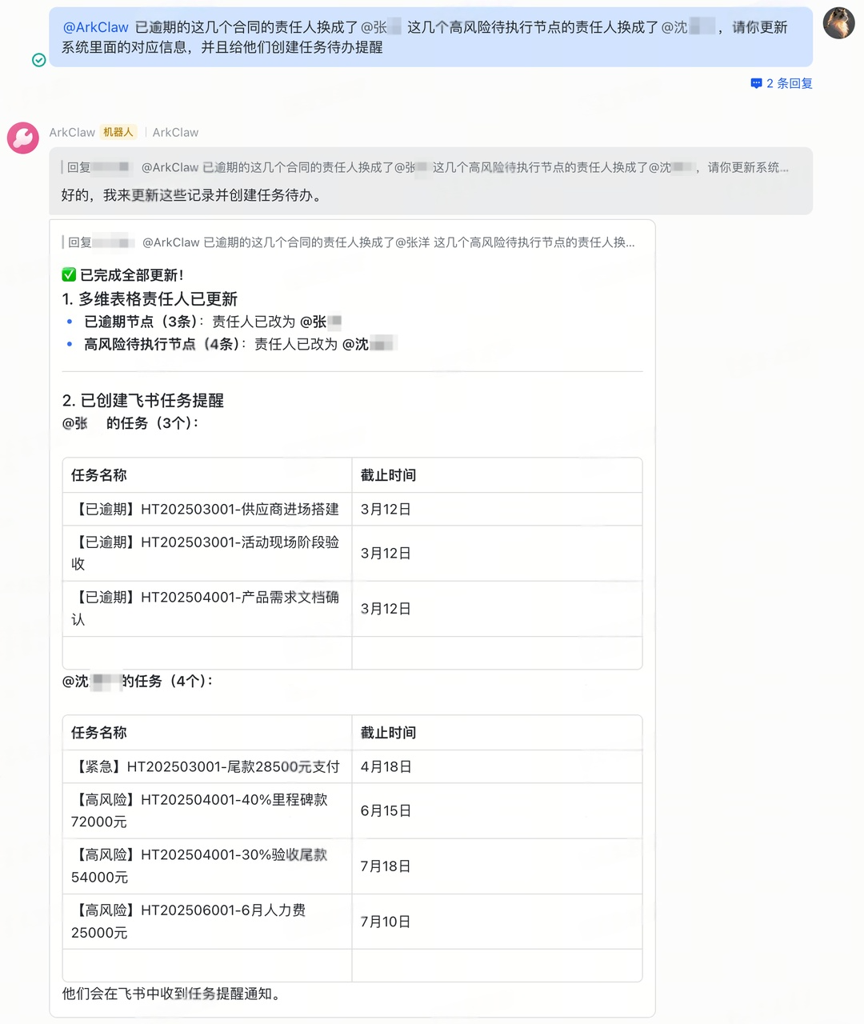This screenshot has height=1024, width=864.
Task: Open the quoted reply inside the white card
Action: 350,242
